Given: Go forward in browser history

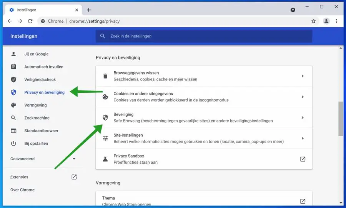Looking at the screenshot, I should coord(20,21).
